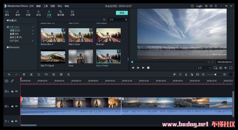Viewport: 238px width, 130px height.
Task: Click the 导出 export button
Action: [122, 13]
